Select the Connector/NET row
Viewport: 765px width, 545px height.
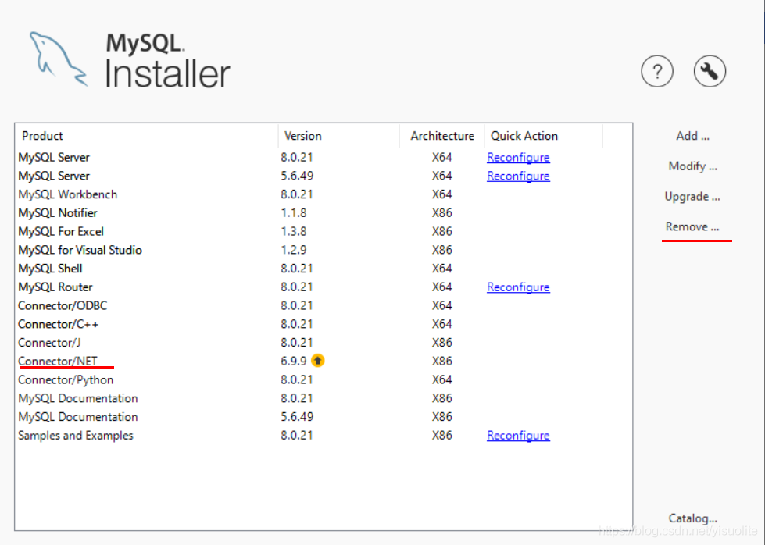pos(324,362)
